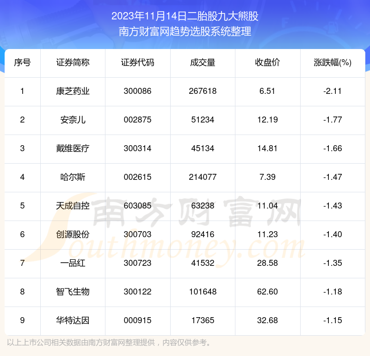Click the 序号 column header
The width and height of the screenshot is (370, 356).
22,63
